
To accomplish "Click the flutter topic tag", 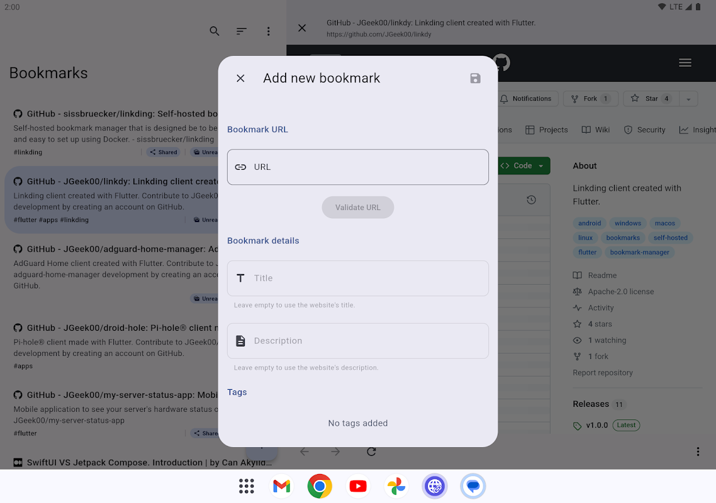I will [587, 252].
